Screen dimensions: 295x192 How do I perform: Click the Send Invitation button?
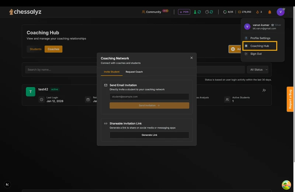click(149, 106)
